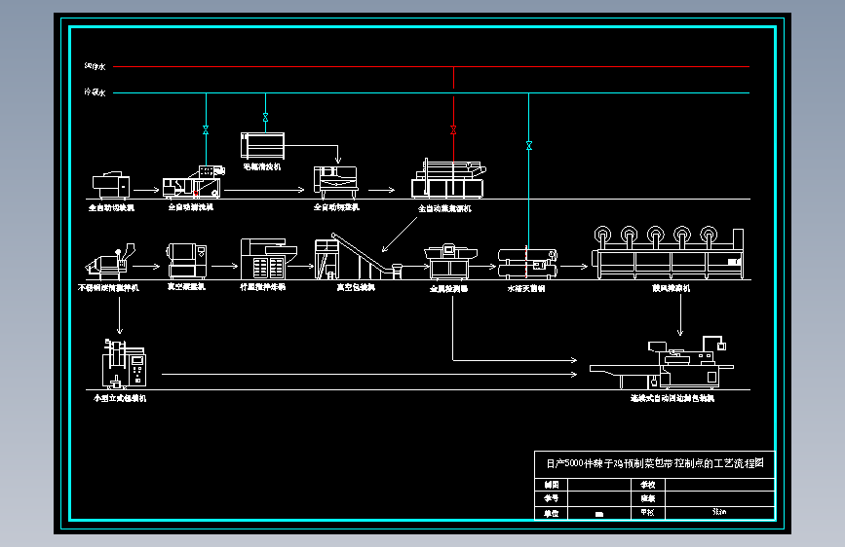Select the water bath sterilizer symbol
Viewport: 845px width, 547px height.
click(x=527, y=263)
